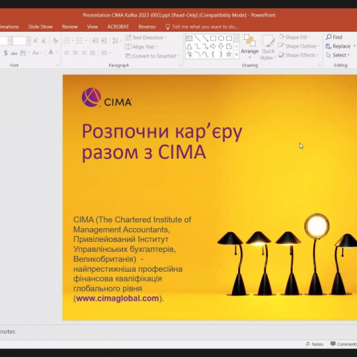Open the Slide Show tab

tap(40, 27)
